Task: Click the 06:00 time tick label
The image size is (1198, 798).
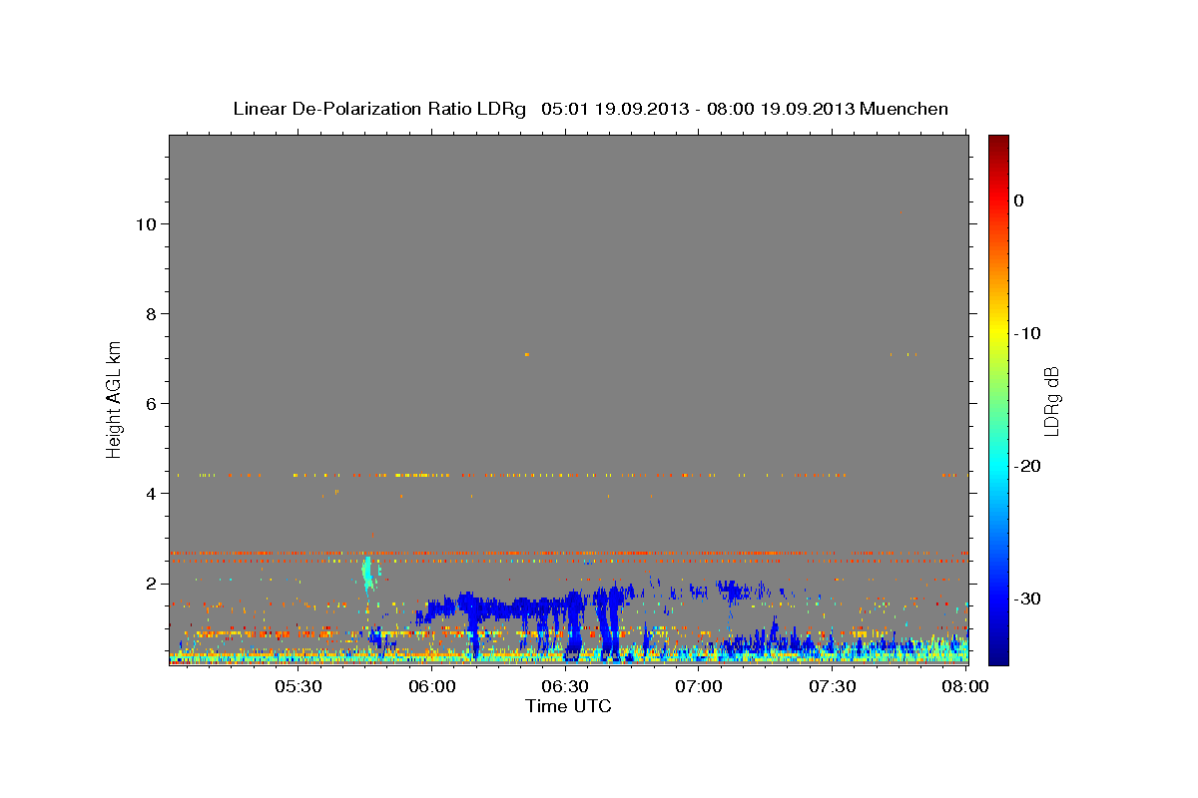Action: point(432,686)
